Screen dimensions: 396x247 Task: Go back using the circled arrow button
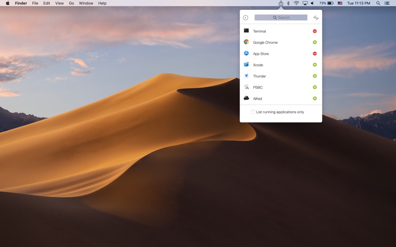pos(246,18)
